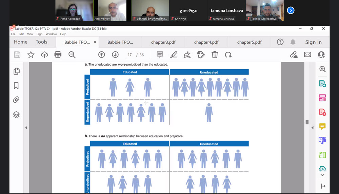The height and width of the screenshot is (194, 339).
Task: Expand the left navigation pane arrow
Action: (x=26, y=128)
